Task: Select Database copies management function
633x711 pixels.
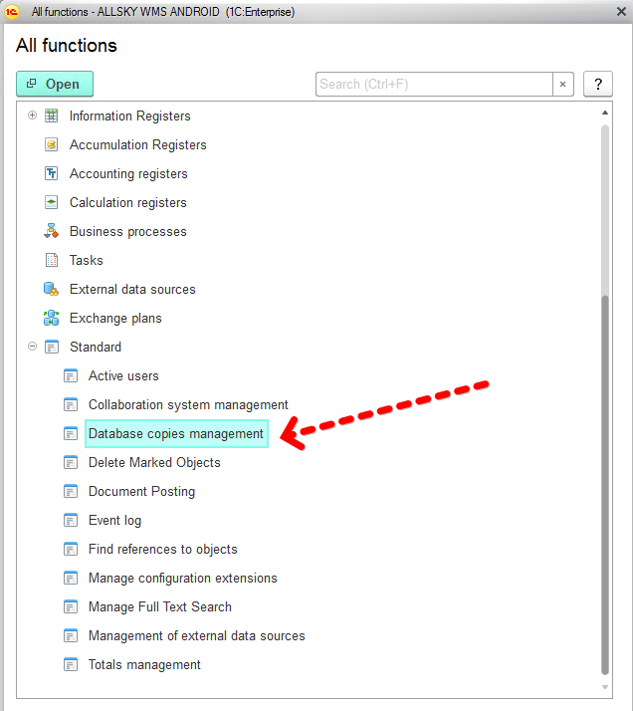Action: click(176, 433)
